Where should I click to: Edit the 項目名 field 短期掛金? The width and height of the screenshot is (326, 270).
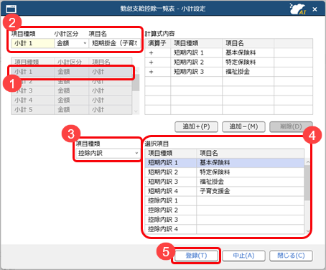click(114, 43)
